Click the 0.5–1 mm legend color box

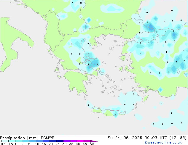click(12, 141)
